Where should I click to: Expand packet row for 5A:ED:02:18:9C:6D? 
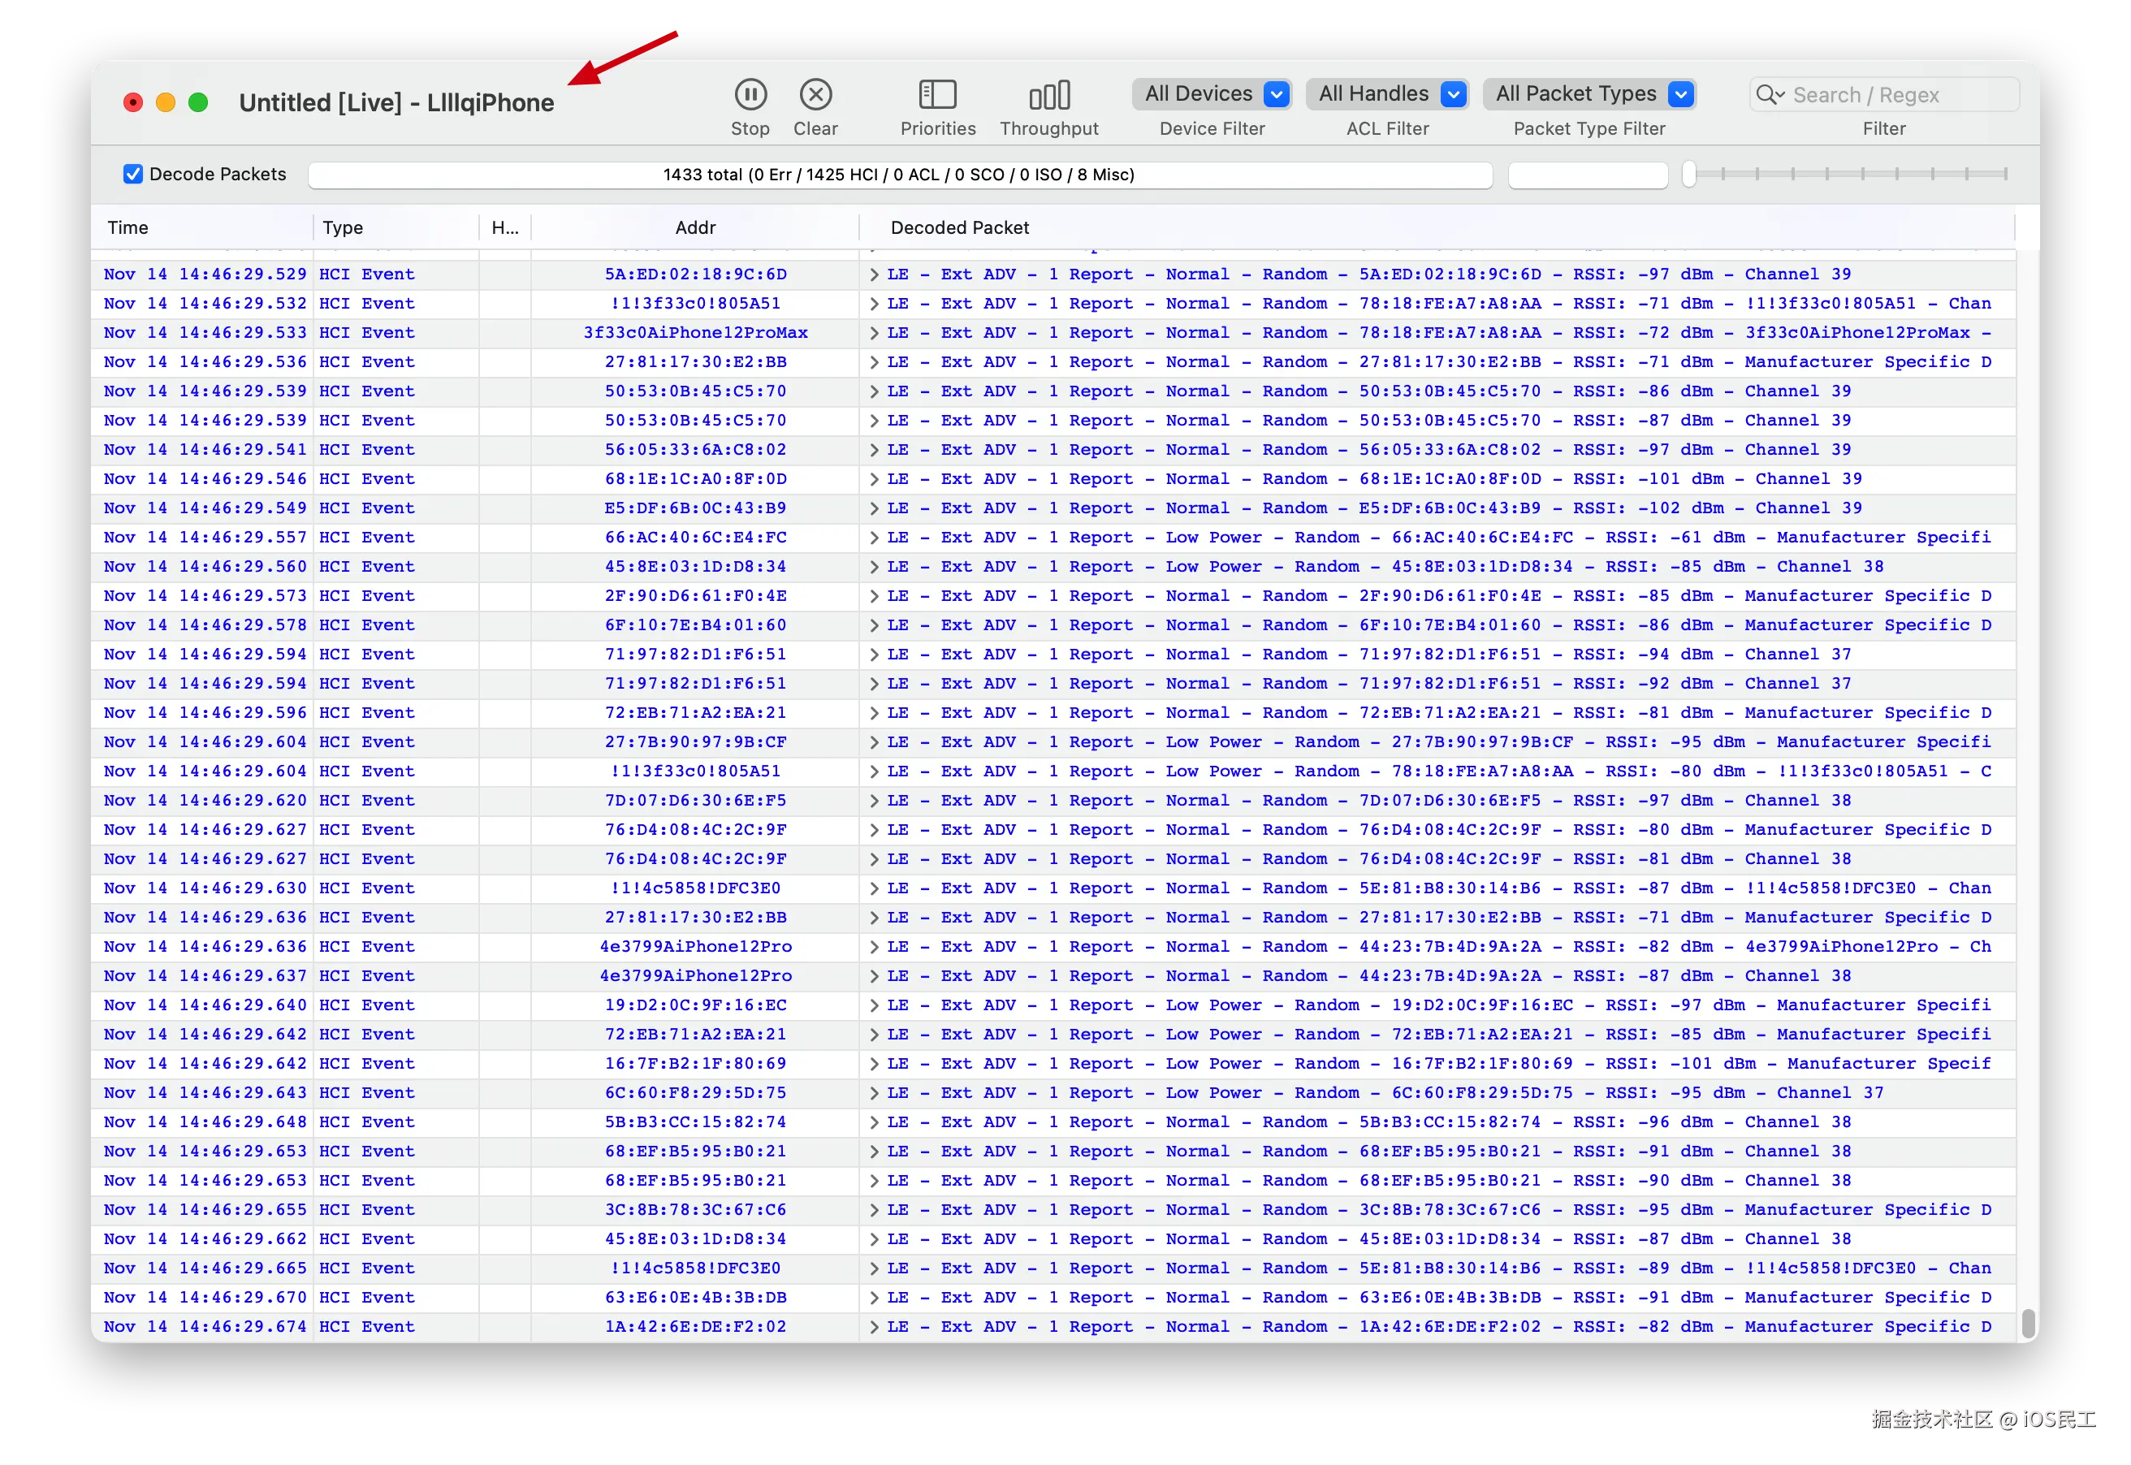[x=874, y=274]
